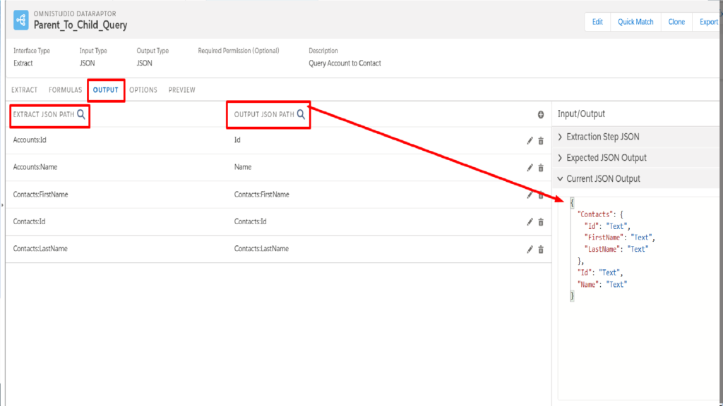Click the OmniStudio DataRaptor app icon

20,20
